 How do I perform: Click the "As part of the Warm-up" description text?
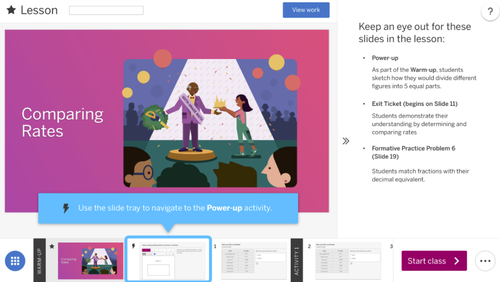point(424,78)
